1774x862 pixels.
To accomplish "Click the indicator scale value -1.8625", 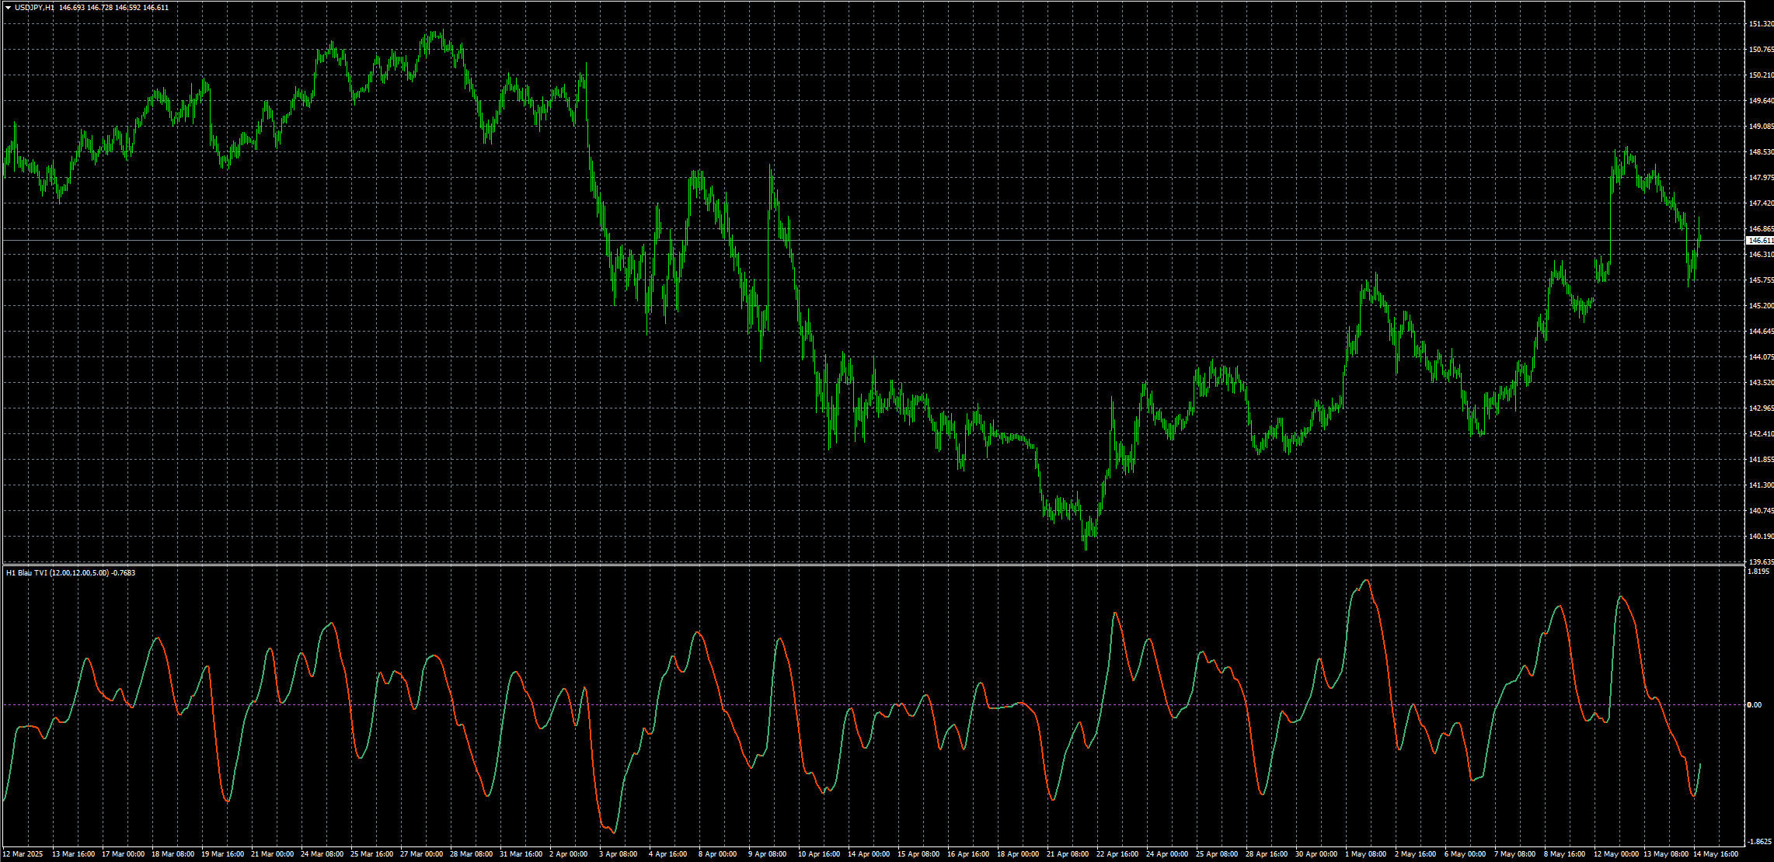I will click(1758, 842).
